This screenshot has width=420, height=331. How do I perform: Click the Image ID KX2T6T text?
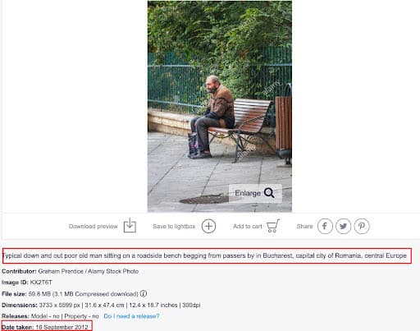coord(27,283)
